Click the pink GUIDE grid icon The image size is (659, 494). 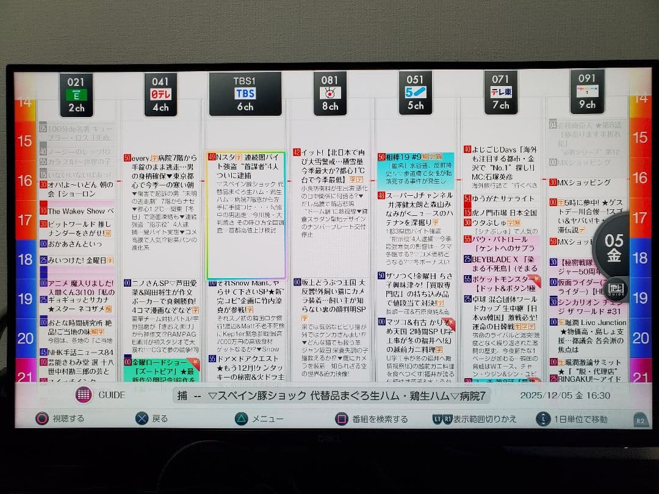tap(83, 395)
